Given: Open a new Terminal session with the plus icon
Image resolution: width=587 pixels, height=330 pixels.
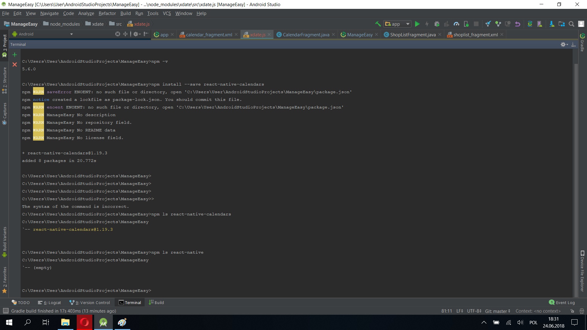Looking at the screenshot, I should [14, 55].
